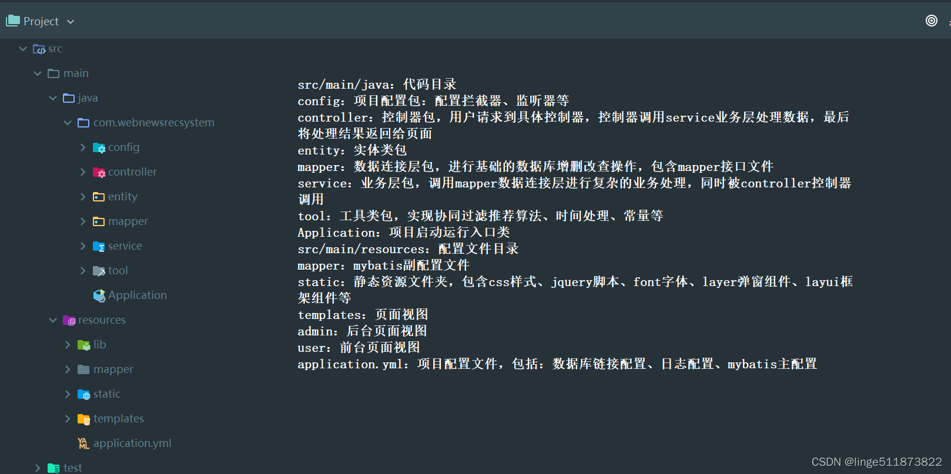
Task: Select the com.webnewsrecsystem package label
Action: pos(154,123)
